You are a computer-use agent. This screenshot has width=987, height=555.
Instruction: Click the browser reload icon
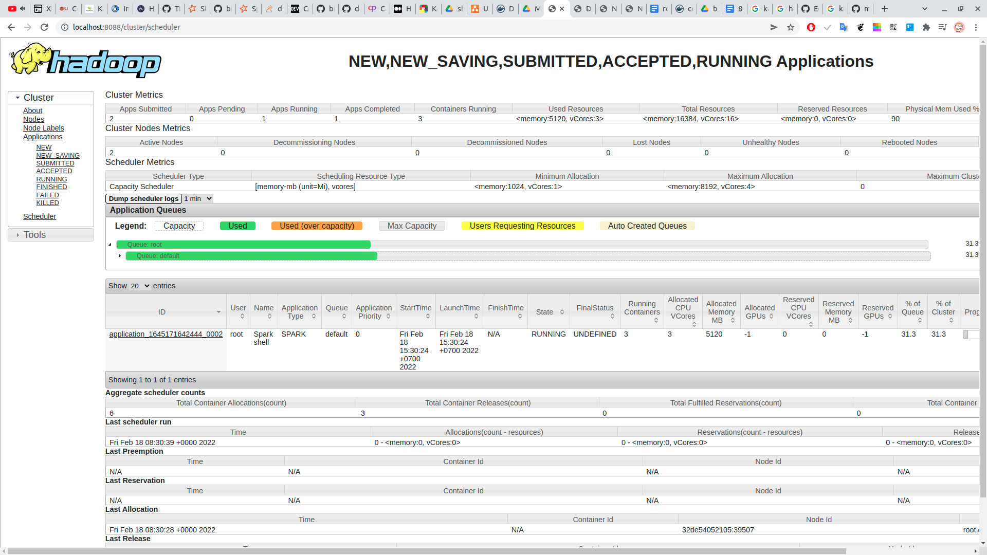(x=44, y=27)
